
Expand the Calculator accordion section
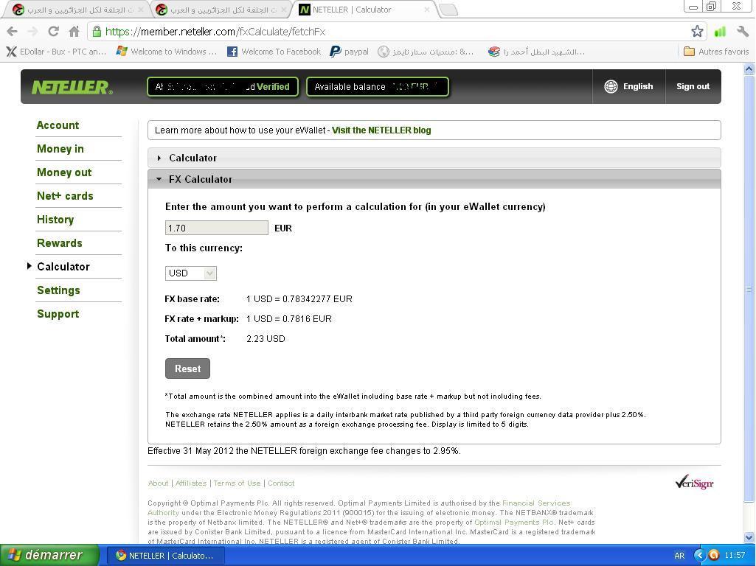(434, 158)
